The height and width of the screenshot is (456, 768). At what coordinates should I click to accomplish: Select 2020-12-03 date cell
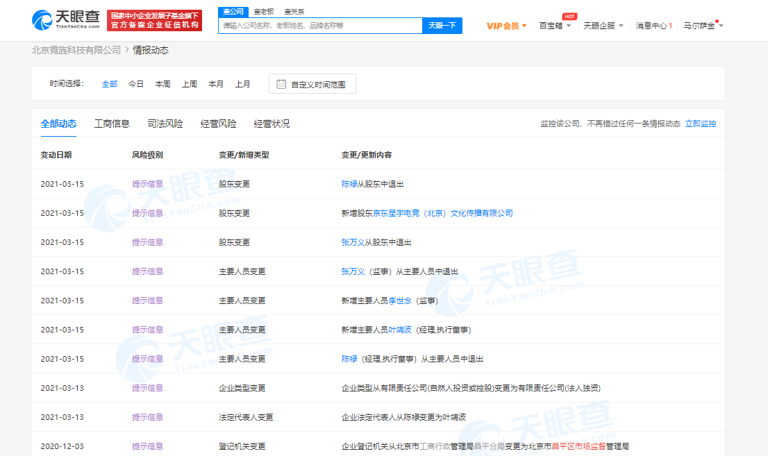[x=62, y=446]
